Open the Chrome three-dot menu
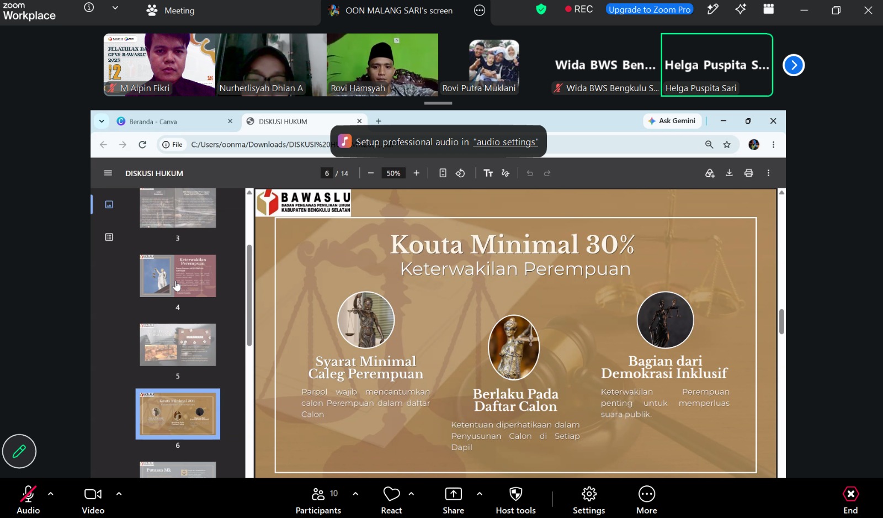Screen dimensions: 883x518 (x=773, y=145)
